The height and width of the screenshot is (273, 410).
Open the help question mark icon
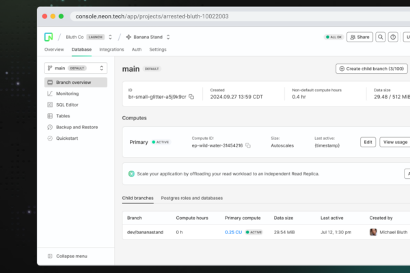coord(393,37)
